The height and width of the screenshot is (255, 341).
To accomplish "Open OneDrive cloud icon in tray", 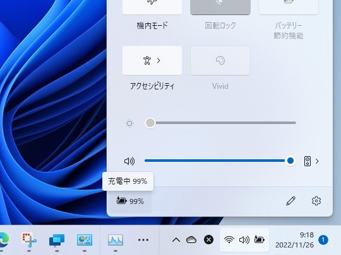I will (191, 240).
